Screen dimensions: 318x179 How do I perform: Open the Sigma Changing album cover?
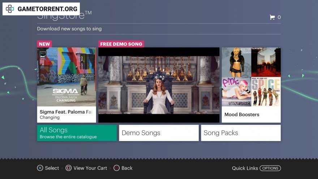[x=66, y=77]
